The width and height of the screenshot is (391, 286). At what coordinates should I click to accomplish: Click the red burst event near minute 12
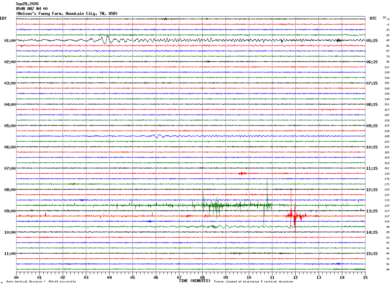tap(296, 216)
